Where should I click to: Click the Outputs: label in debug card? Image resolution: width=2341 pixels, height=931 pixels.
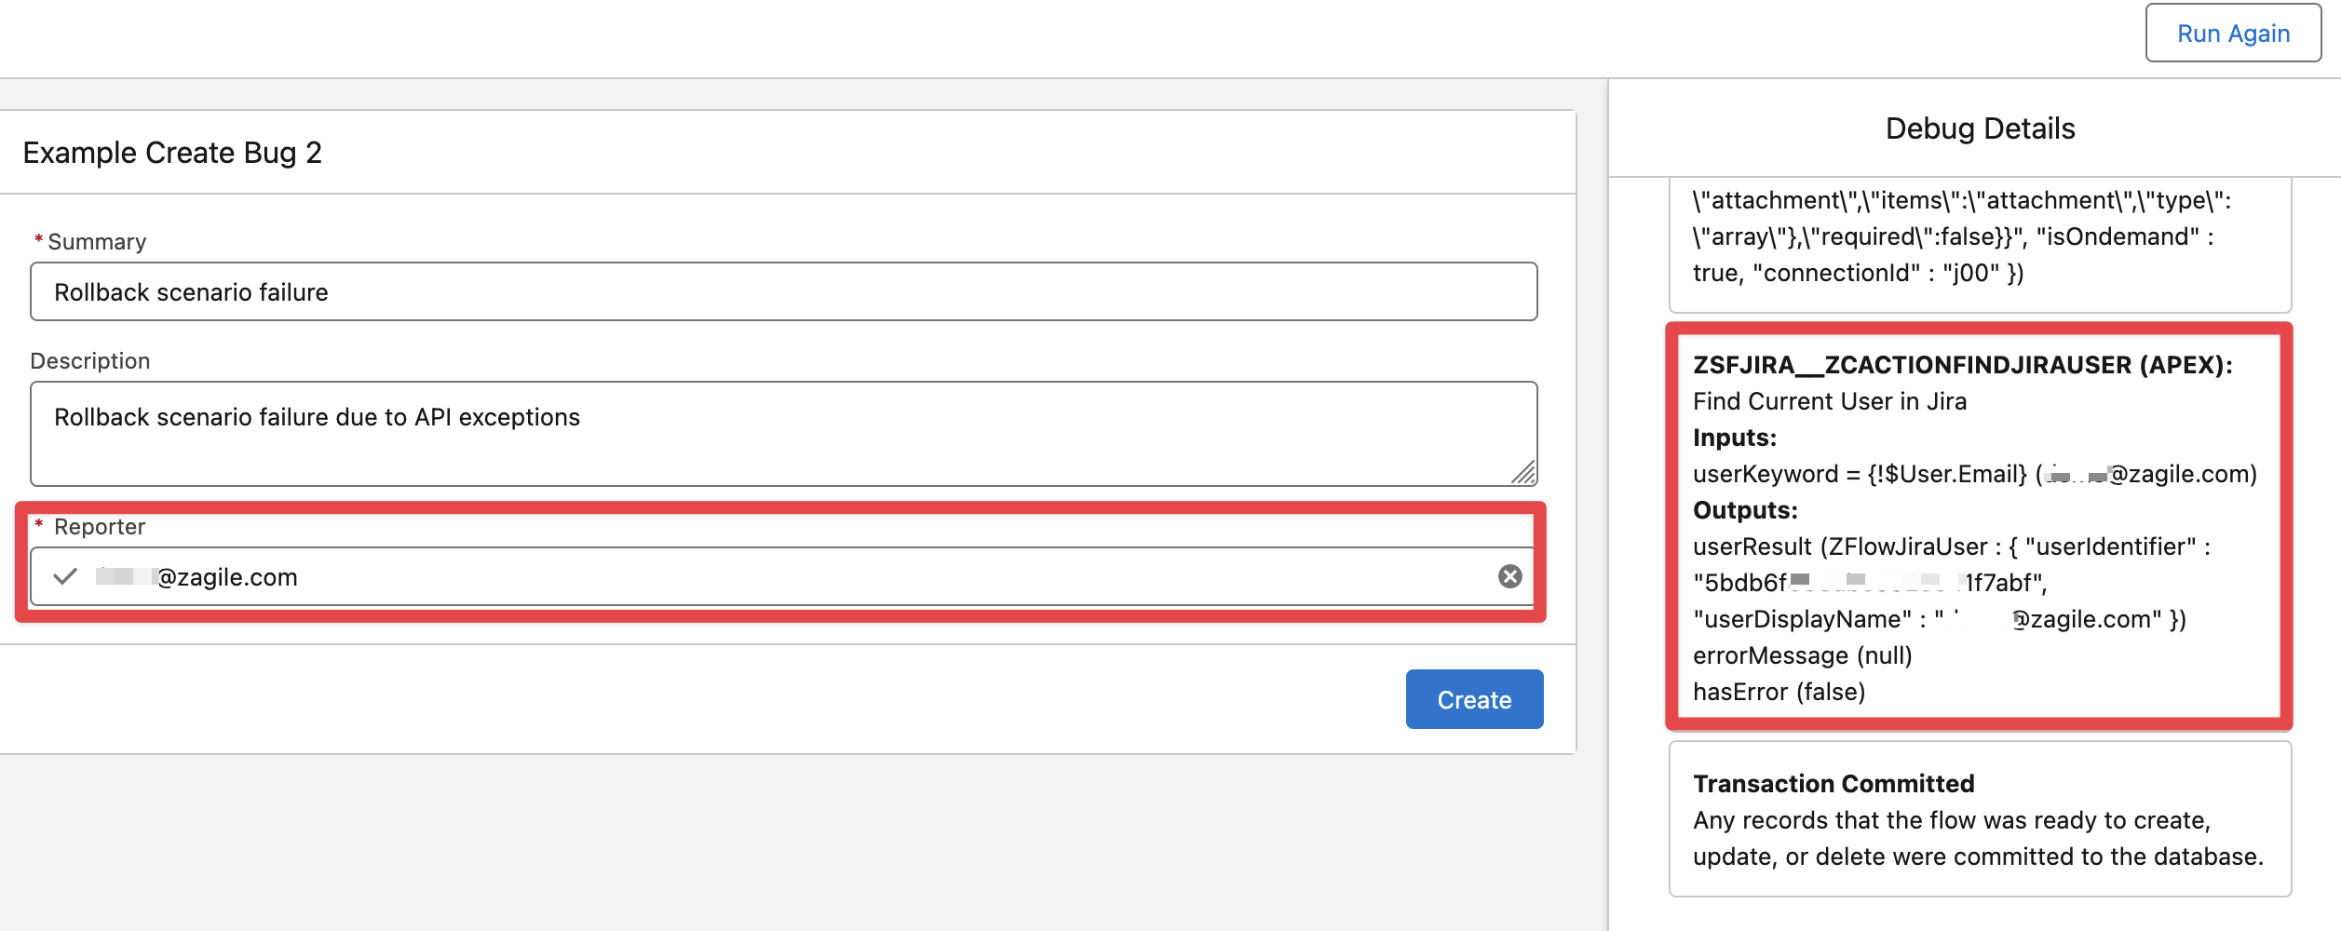1744,510
